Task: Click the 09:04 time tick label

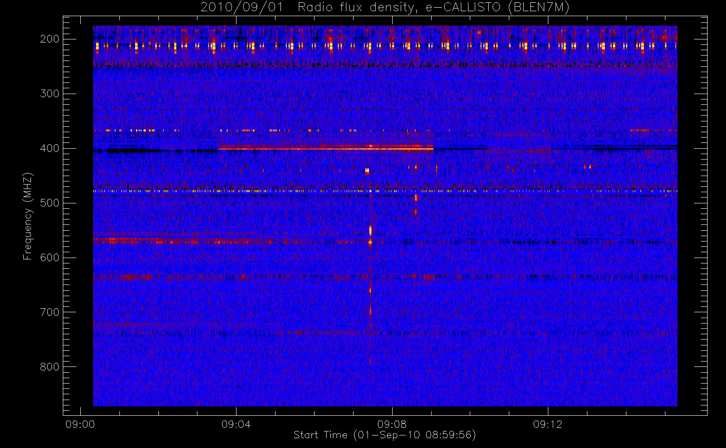Action: (x=236, y=424)
